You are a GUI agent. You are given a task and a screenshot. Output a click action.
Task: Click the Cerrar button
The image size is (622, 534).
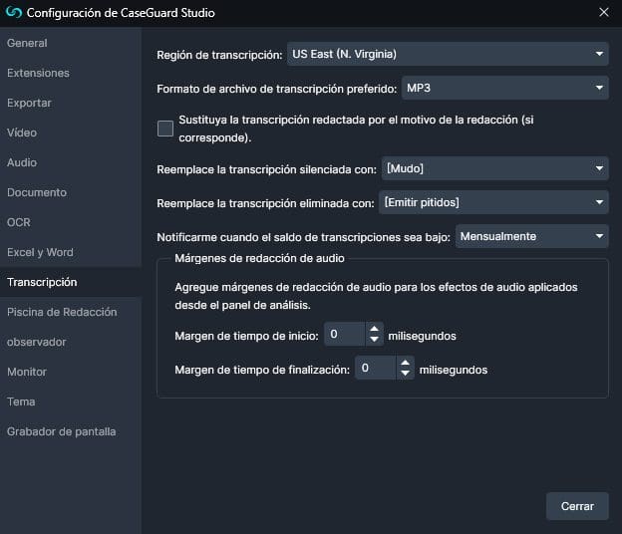click(577, 506)
